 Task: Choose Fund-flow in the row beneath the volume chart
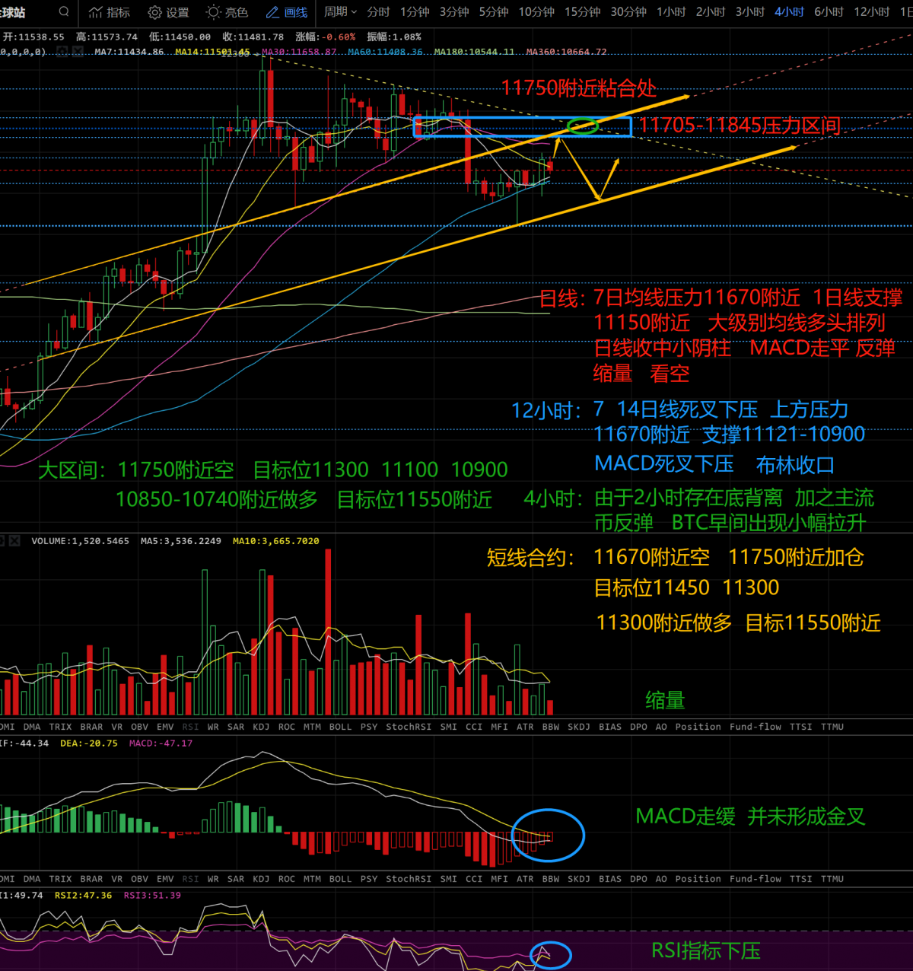[x=756, y=727]
